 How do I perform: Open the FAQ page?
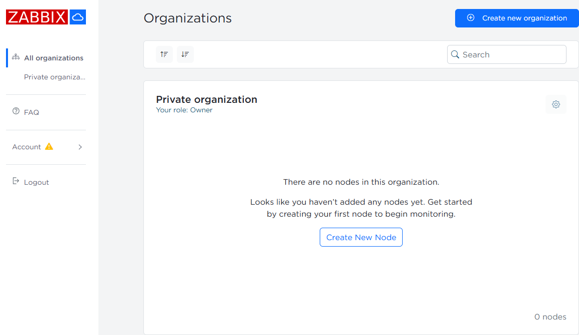31,112
